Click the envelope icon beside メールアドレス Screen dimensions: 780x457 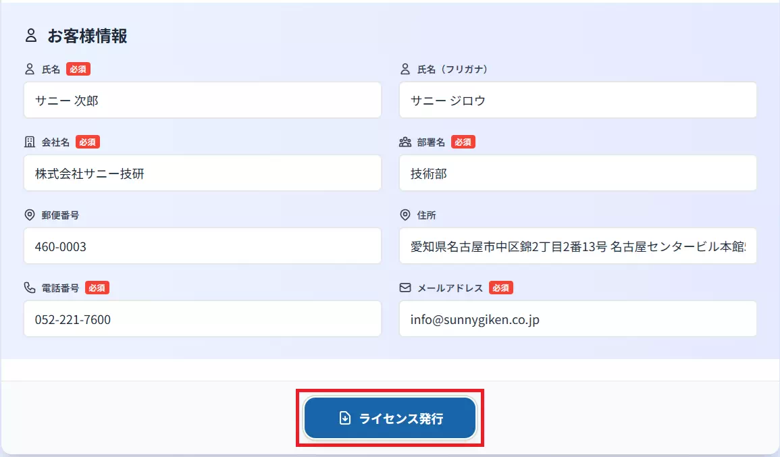(x=405, y=288)
